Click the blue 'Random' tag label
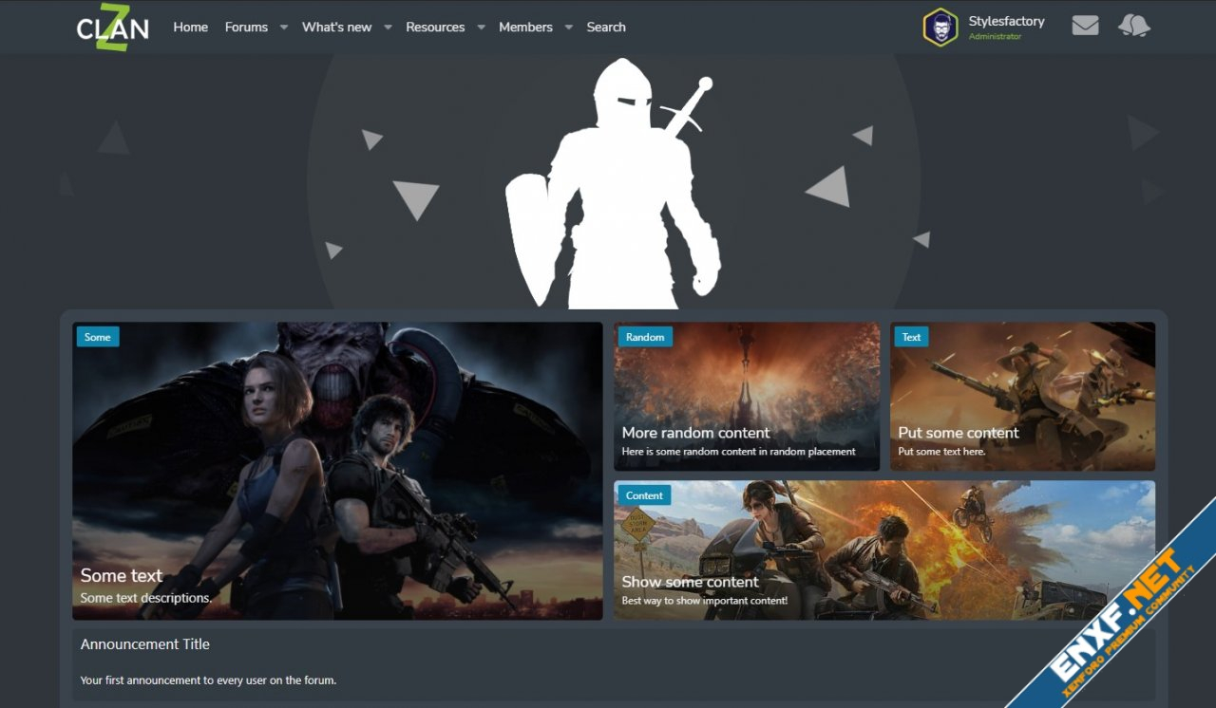 (645, 337)
